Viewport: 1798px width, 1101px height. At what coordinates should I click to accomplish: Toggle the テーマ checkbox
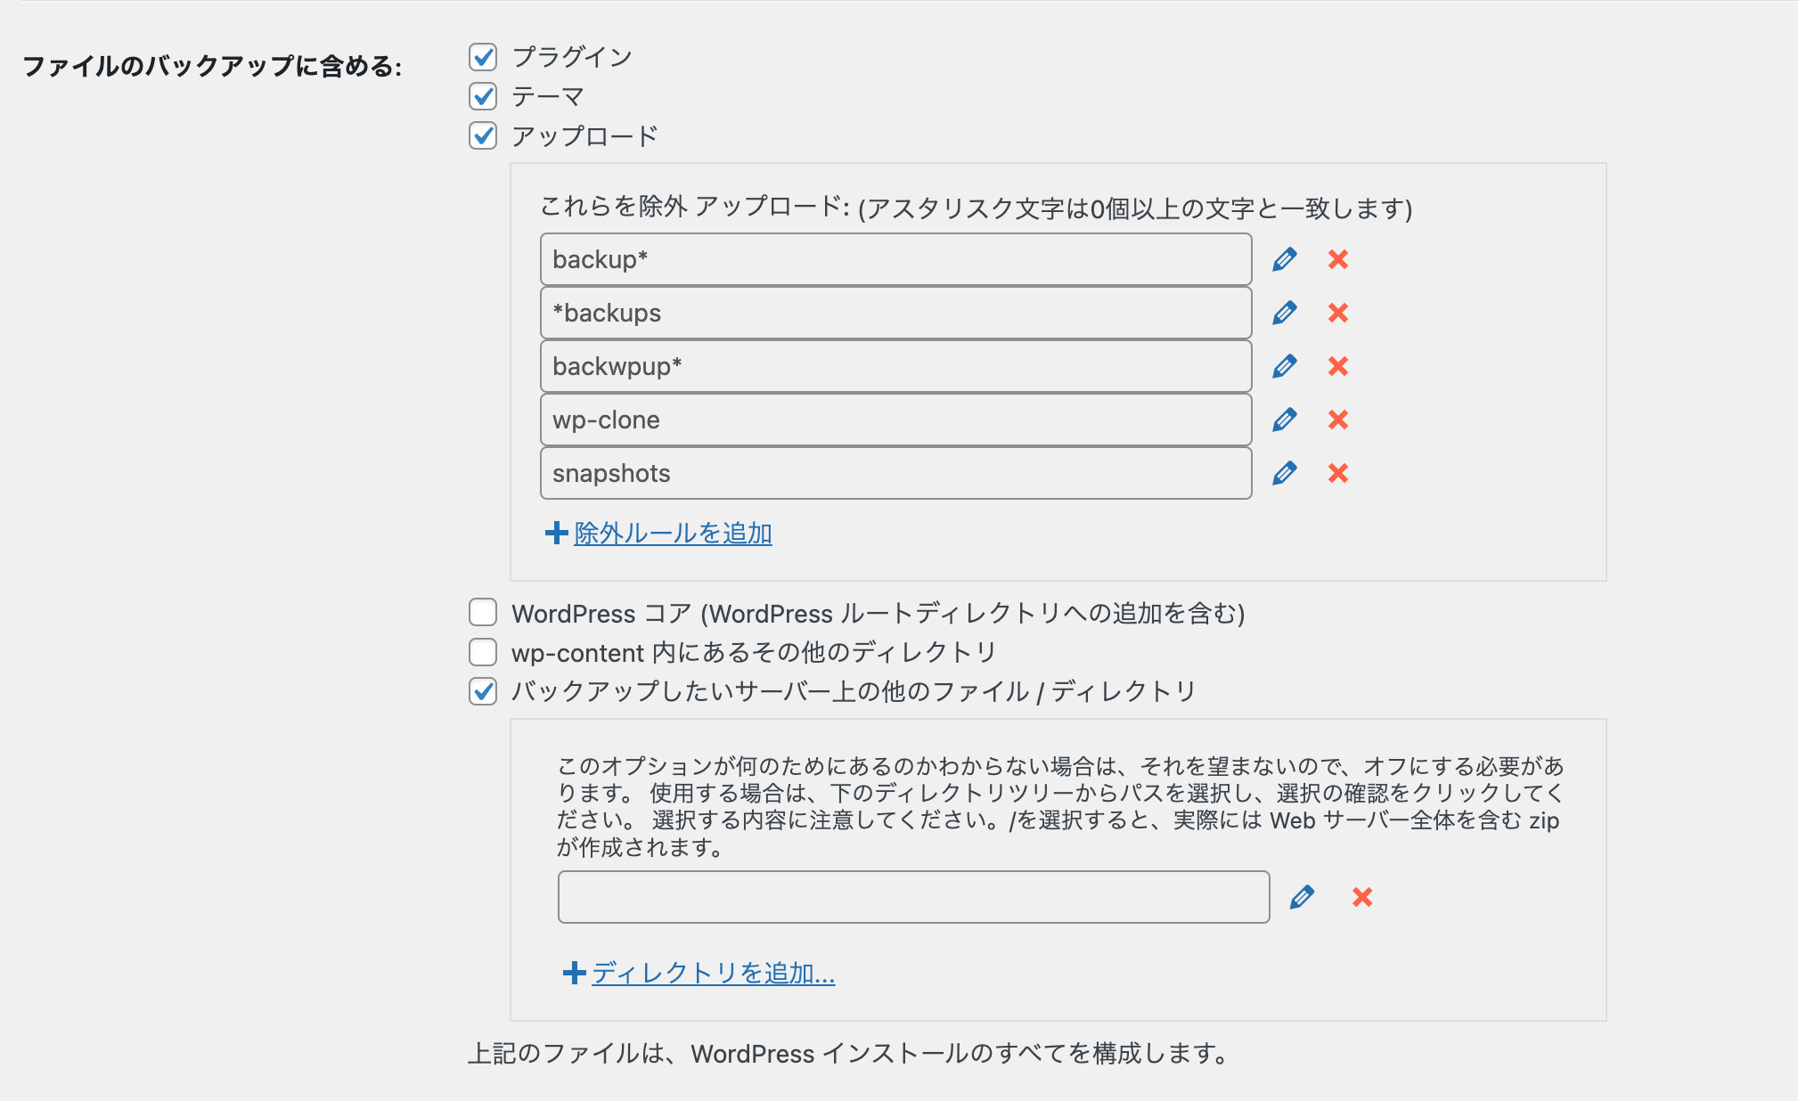[483, 96]
